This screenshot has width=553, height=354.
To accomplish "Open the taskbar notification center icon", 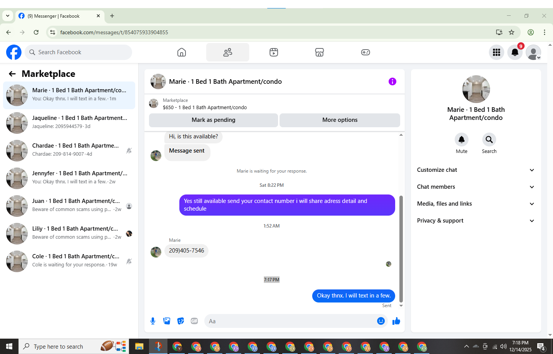I will pyautogui.click(x=541, y=347).
